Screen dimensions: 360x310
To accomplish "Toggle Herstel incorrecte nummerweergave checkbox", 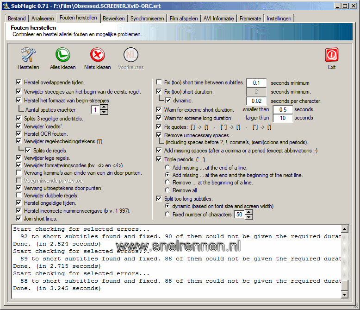I will click(x=19, y=210).
